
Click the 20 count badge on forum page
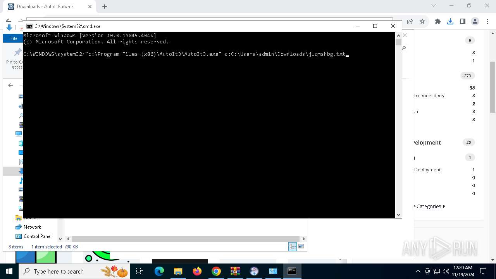click(468, 142)
